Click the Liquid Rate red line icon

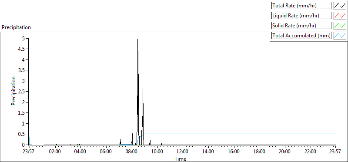coord(340,15)
